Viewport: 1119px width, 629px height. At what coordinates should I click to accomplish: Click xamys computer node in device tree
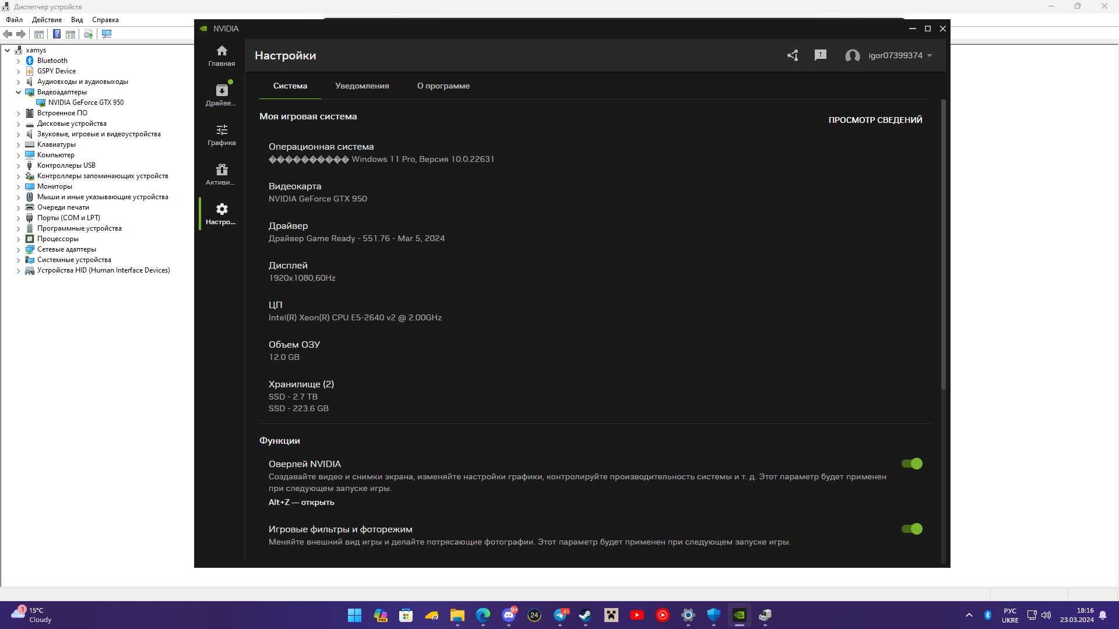point(36,49)
